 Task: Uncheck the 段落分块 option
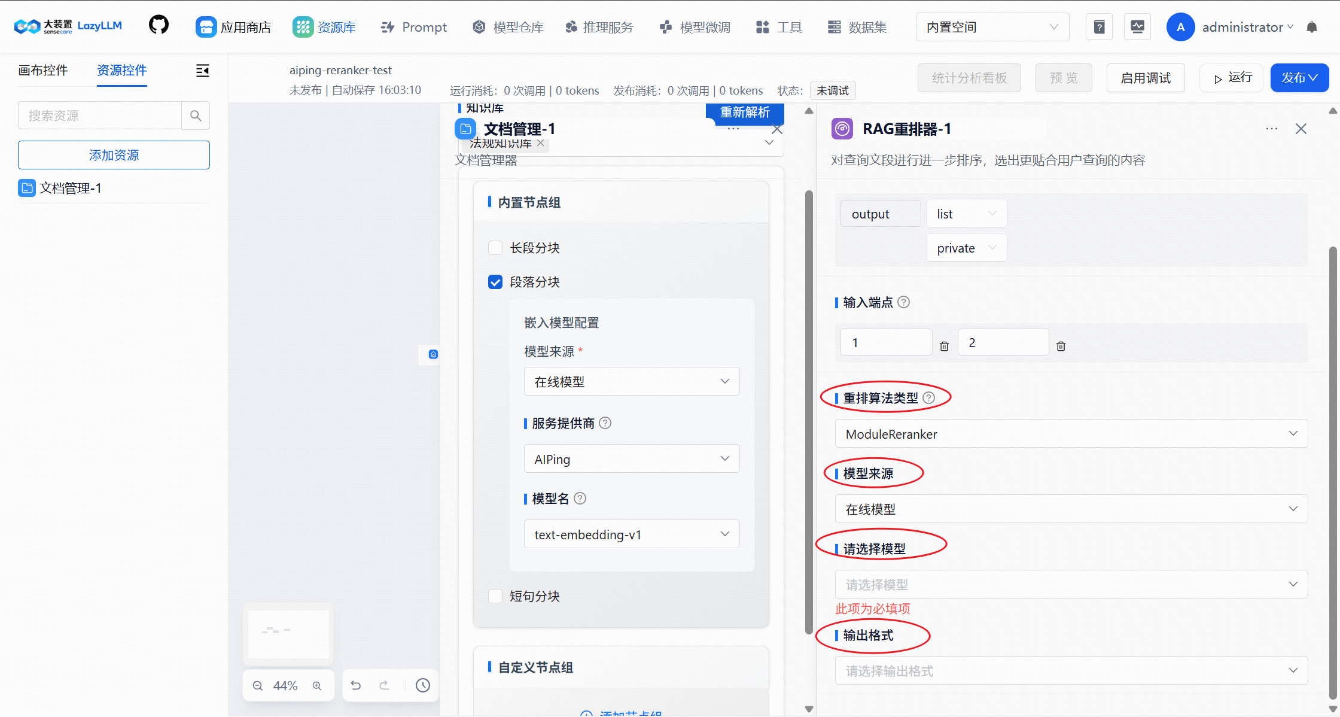click(x=495, y=281)
